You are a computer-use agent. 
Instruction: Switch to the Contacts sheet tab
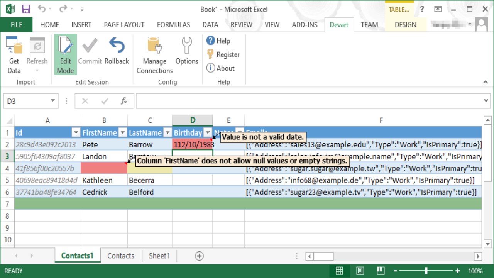(x=121, y=256)
